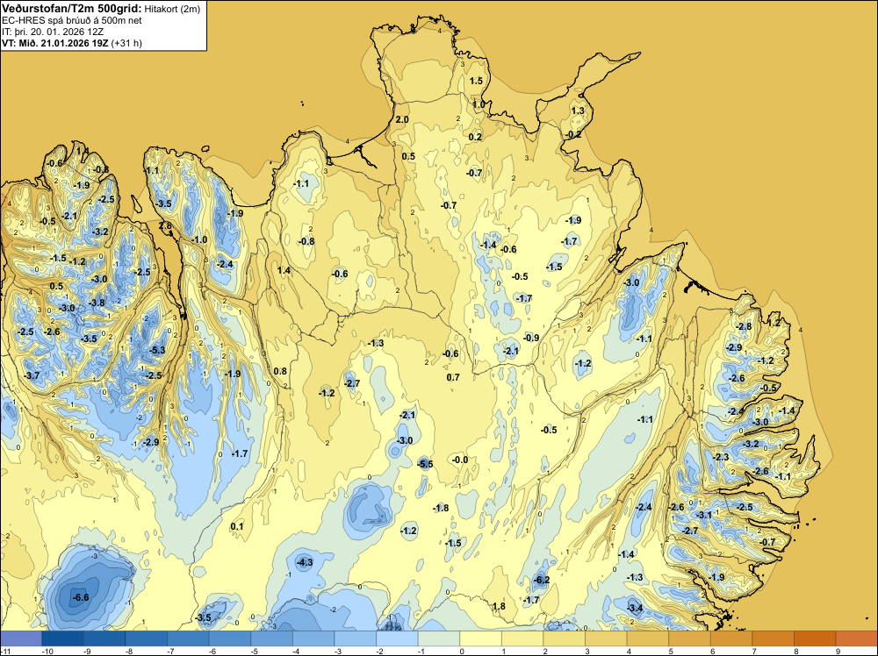This screenshot has width=878, height=656.
Task: Click the '-10' label on the color scale
Action: (x=47, y=651)
